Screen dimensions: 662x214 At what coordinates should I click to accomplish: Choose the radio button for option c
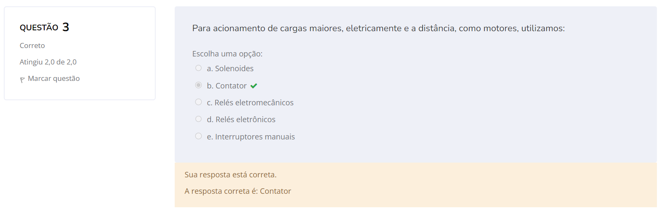[x=198, y=102]
